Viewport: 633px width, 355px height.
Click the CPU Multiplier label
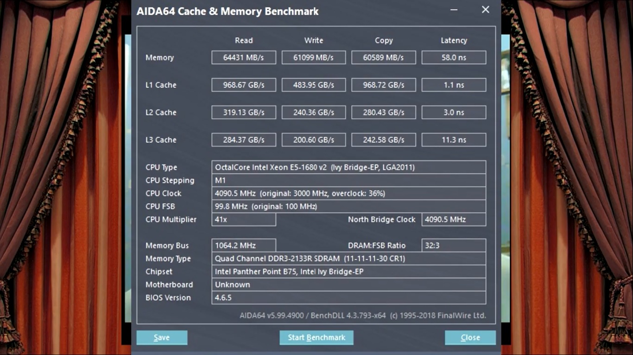tap(171, 220)
